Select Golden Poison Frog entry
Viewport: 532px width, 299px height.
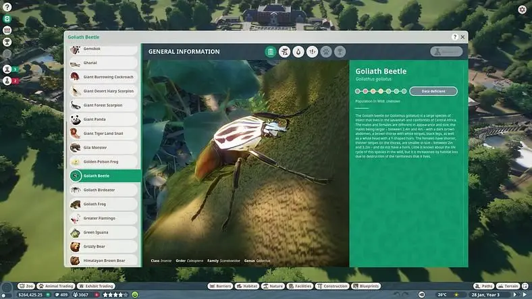pos(103,162)
